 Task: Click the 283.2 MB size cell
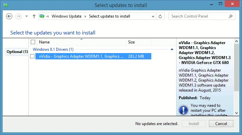136,56
